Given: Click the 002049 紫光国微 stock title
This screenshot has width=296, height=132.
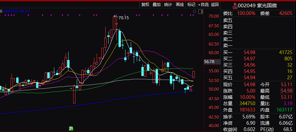Looking at the screenshot, I should (257, 6).
